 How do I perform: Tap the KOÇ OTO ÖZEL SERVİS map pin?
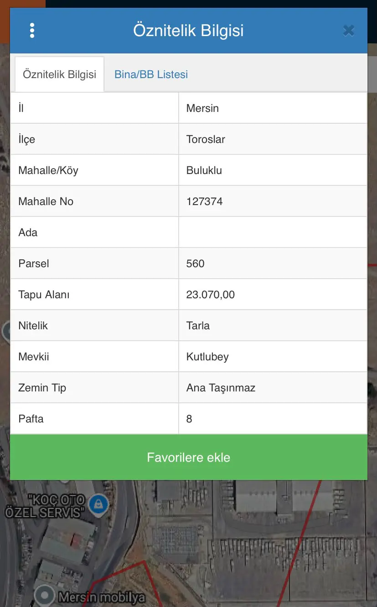pyautogui.click(x=98, y=504)
